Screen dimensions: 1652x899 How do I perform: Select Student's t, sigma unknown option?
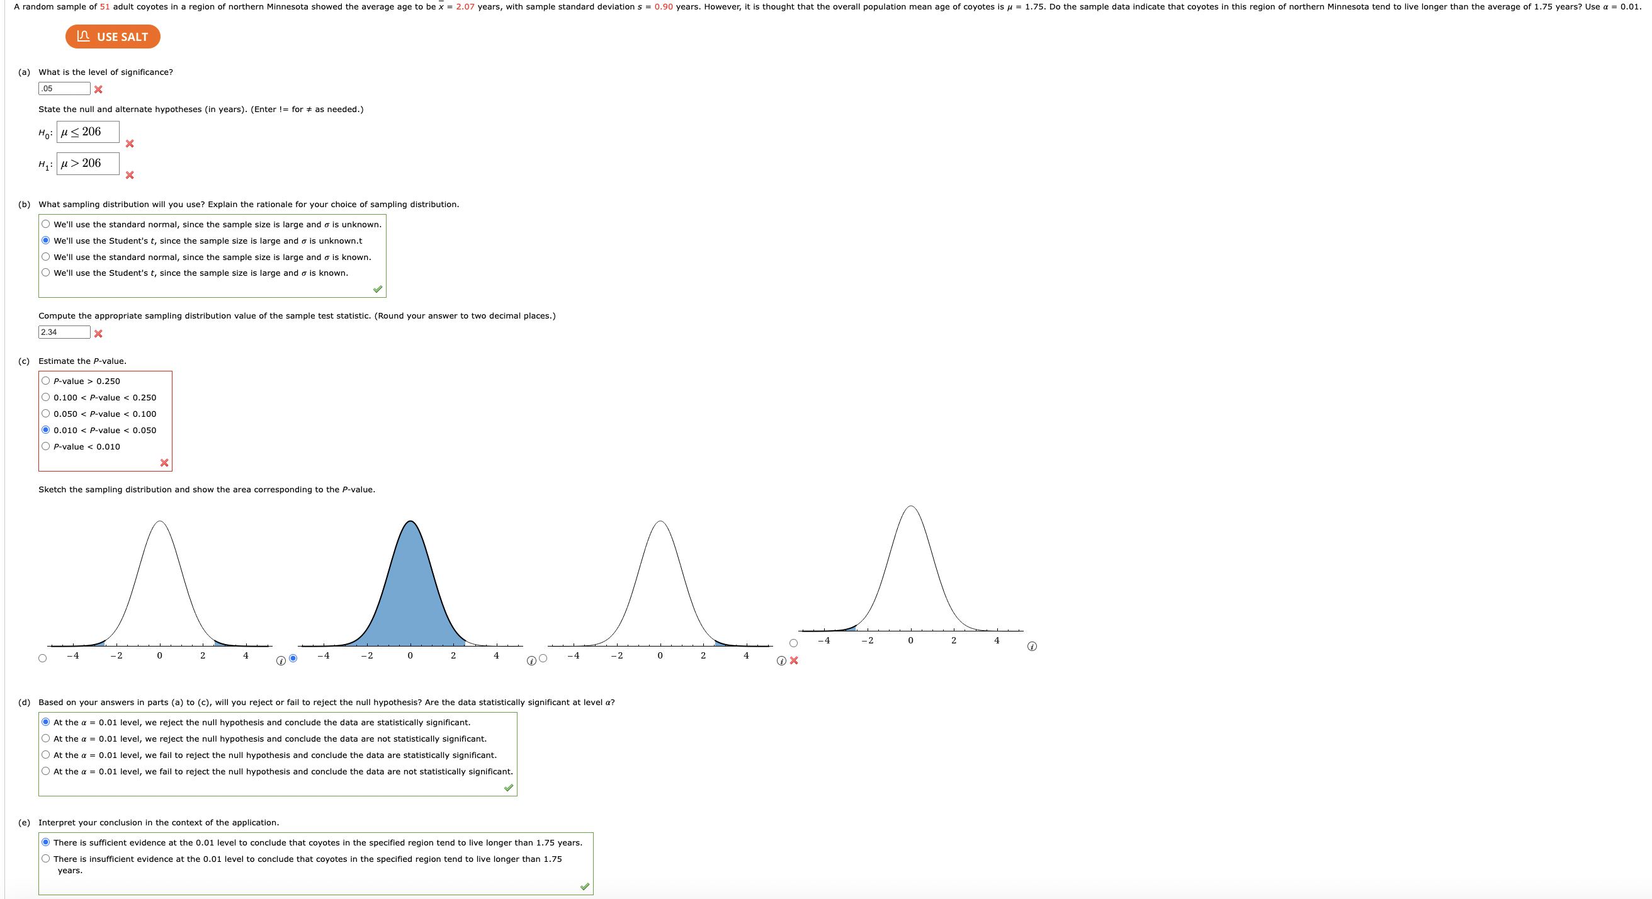[x=45, y=240]
